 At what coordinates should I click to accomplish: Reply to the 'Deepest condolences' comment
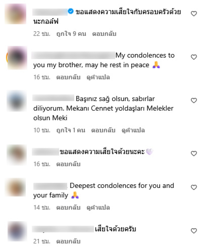tap(68, 207)
